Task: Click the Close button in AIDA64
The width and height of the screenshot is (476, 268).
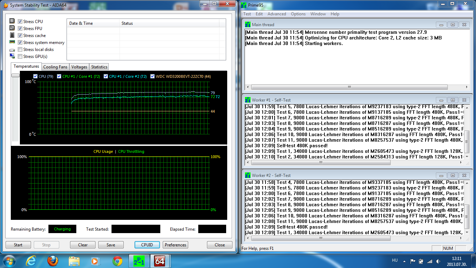Action: pyautogui.click(x=220, y=245)
